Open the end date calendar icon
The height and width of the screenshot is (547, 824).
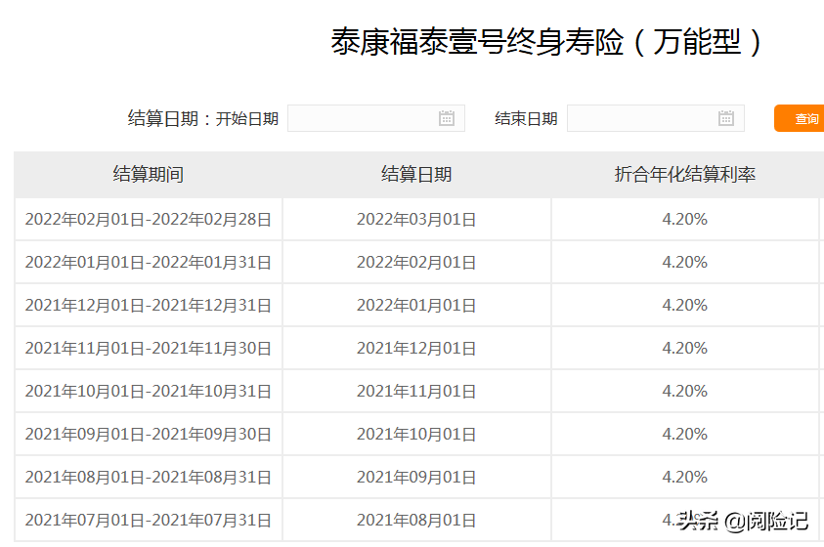click(725, 118)
